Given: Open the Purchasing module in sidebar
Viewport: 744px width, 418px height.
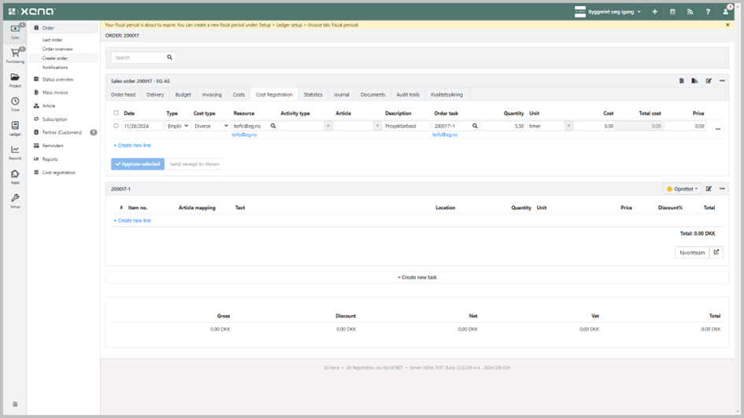Looking at the screenshot, I should 15,54.
